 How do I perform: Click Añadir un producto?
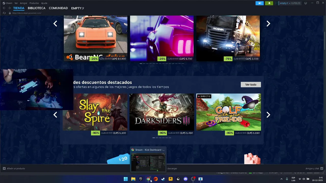pos(14,169)
